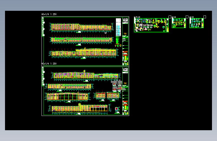This screenshot has height=141, width=217.
Task: Select the left small side elevation in lower sheet
Action: [100, 96]
